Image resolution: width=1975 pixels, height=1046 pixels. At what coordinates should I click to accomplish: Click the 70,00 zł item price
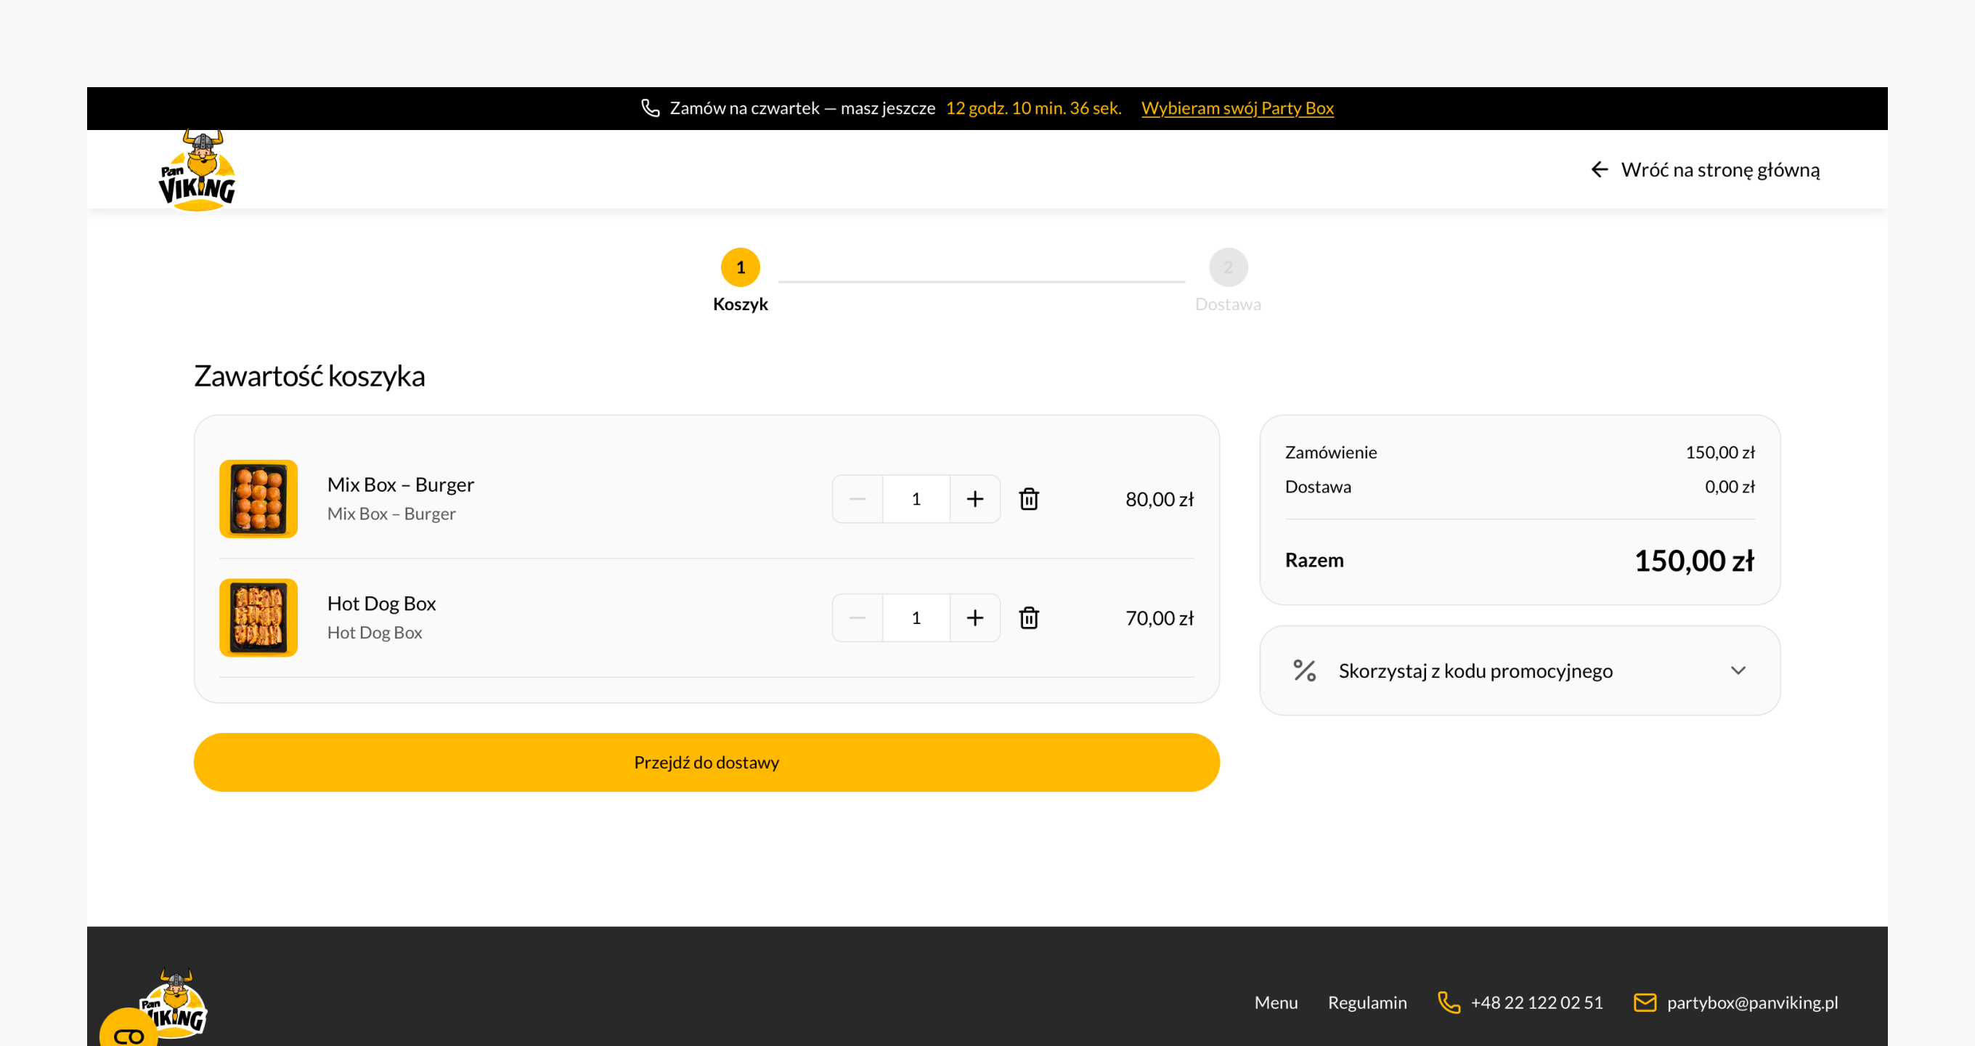coord(1160,618)
